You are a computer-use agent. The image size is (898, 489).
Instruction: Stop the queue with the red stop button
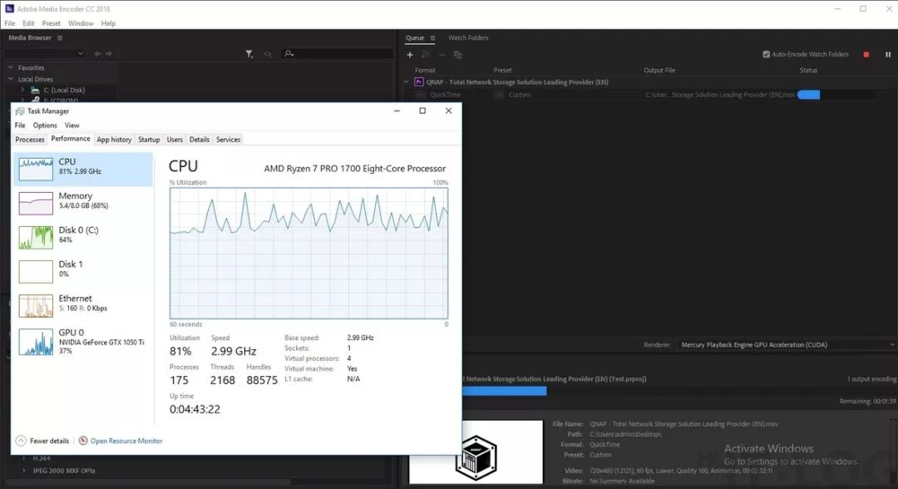tap(866, 54)
